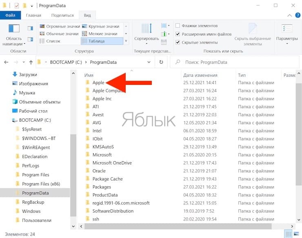Click the Поиск: ProgramData search field

[234, 62]
